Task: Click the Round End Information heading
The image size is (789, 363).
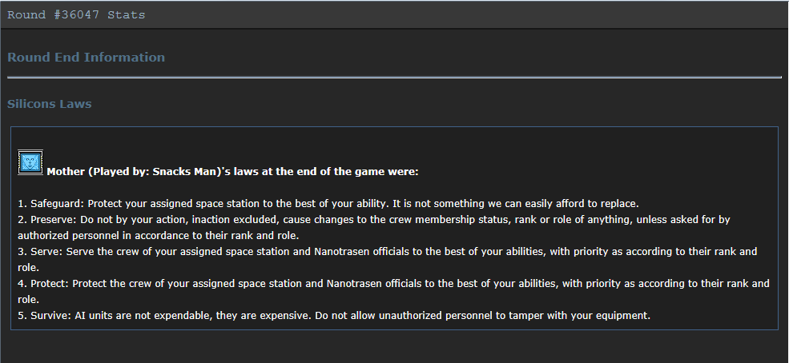Action: click(86, 58)
